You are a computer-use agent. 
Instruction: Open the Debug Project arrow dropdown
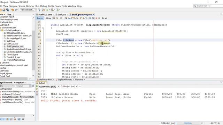(54, 10)
